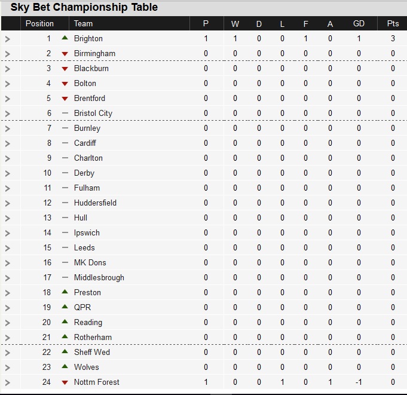Image resolution: width=407 pixels, height=395 pixels.
Task: Open the Middlesbrough team link
Action: 99,278
